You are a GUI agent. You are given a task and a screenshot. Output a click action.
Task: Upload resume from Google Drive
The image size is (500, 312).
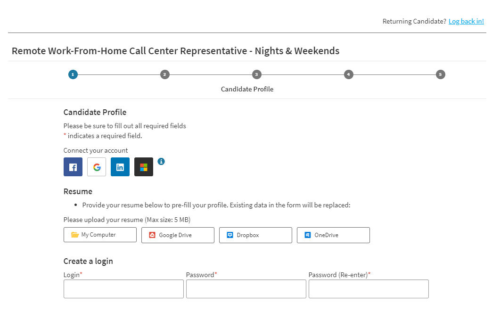178,235
